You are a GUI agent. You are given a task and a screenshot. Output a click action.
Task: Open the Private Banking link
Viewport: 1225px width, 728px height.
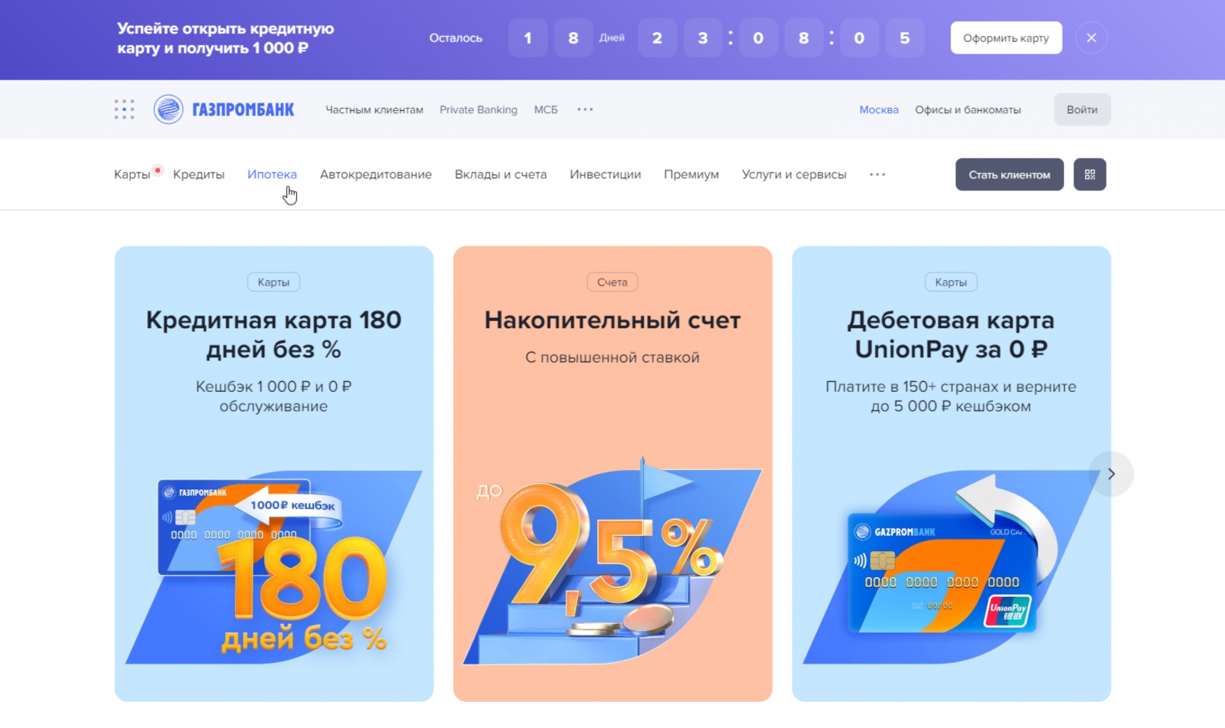[479, 109]
